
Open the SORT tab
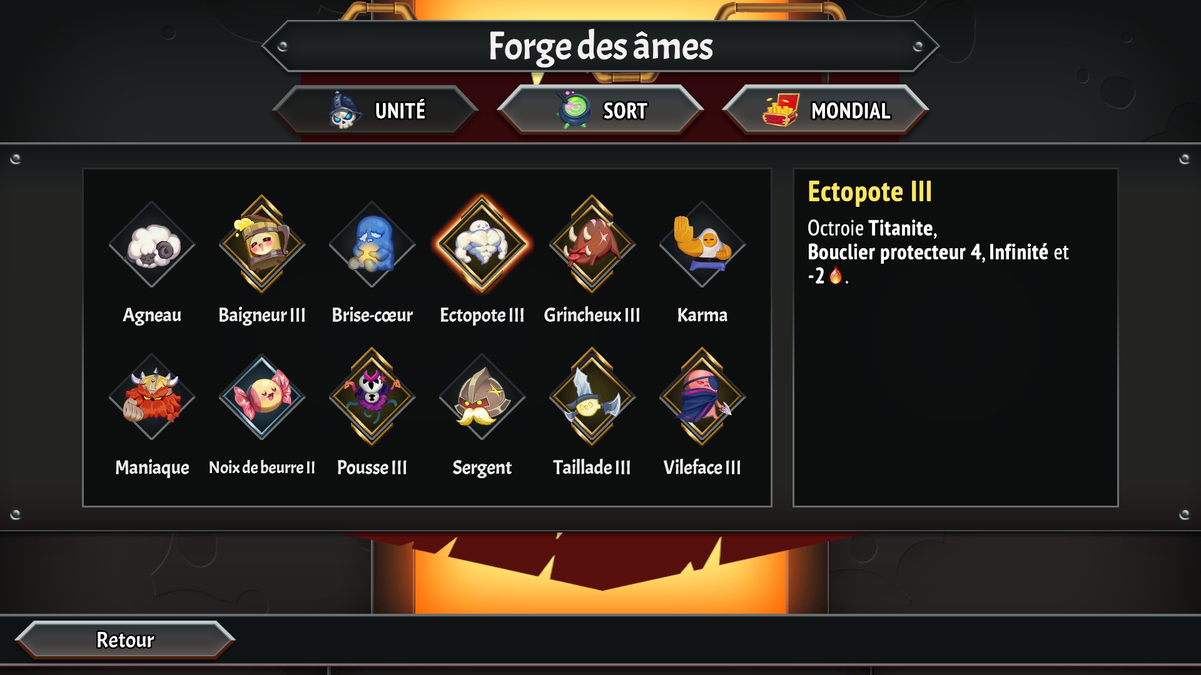(x=600, y=110)
